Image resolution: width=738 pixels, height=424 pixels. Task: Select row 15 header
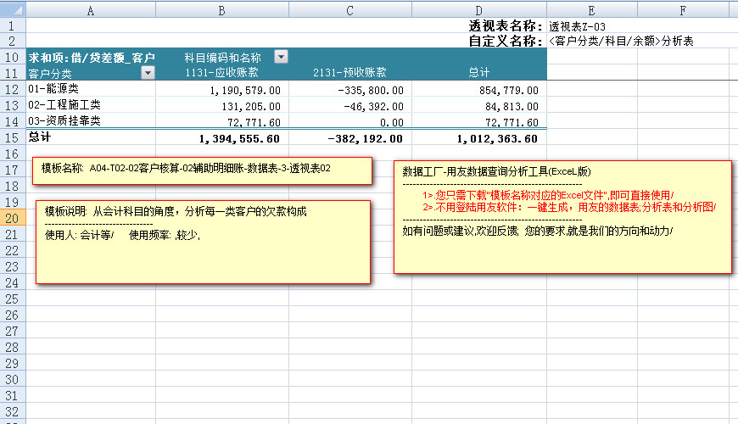pyautogui.click(x=13, y=137)
